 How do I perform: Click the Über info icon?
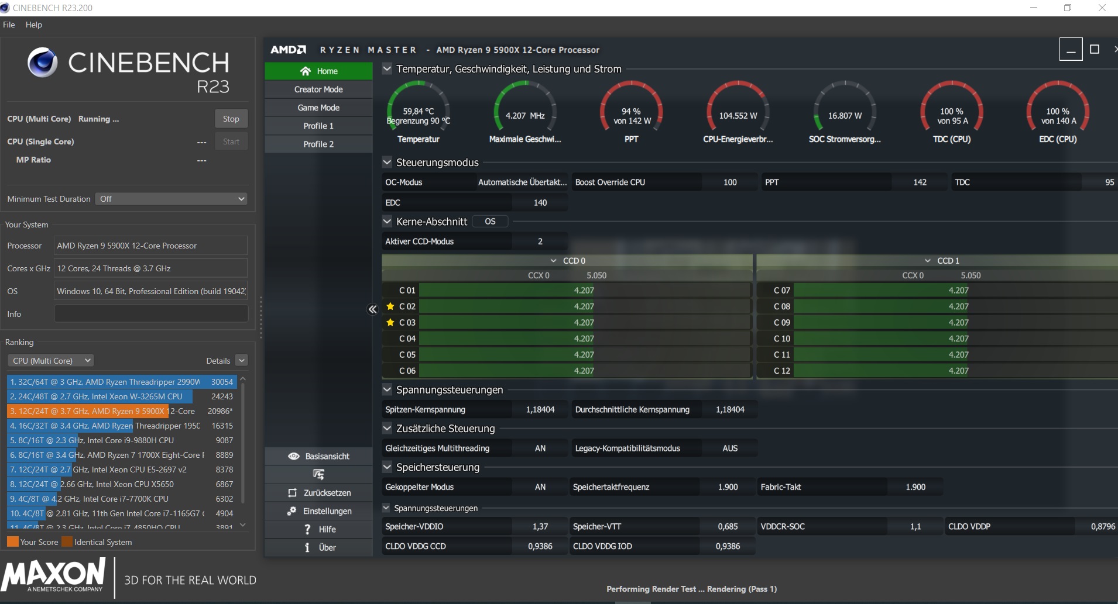coord(307,547)
